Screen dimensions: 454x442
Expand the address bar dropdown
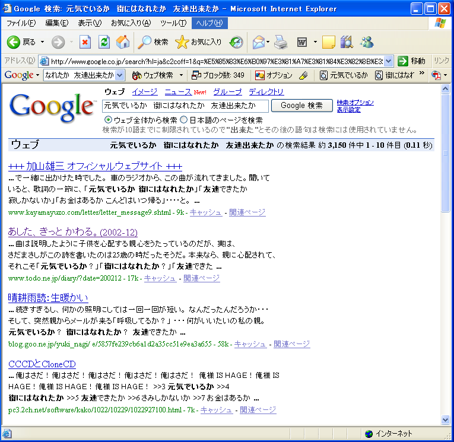pyautogui.click(x=389, y=61)
